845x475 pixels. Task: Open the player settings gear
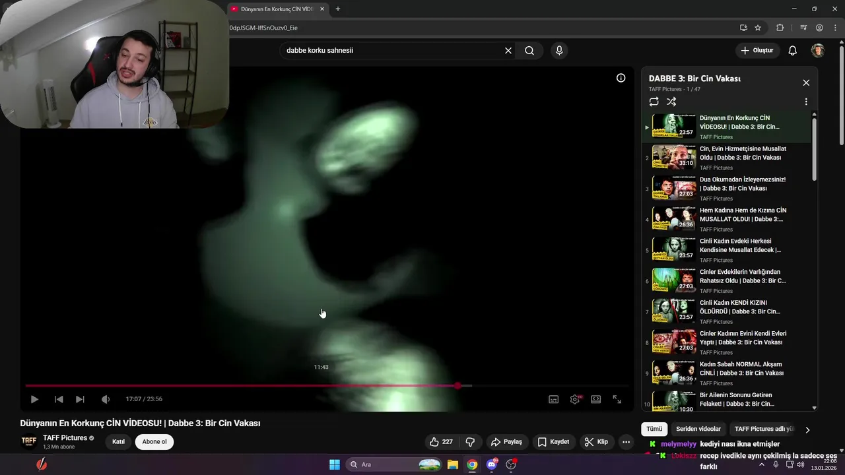coord(575,399)
